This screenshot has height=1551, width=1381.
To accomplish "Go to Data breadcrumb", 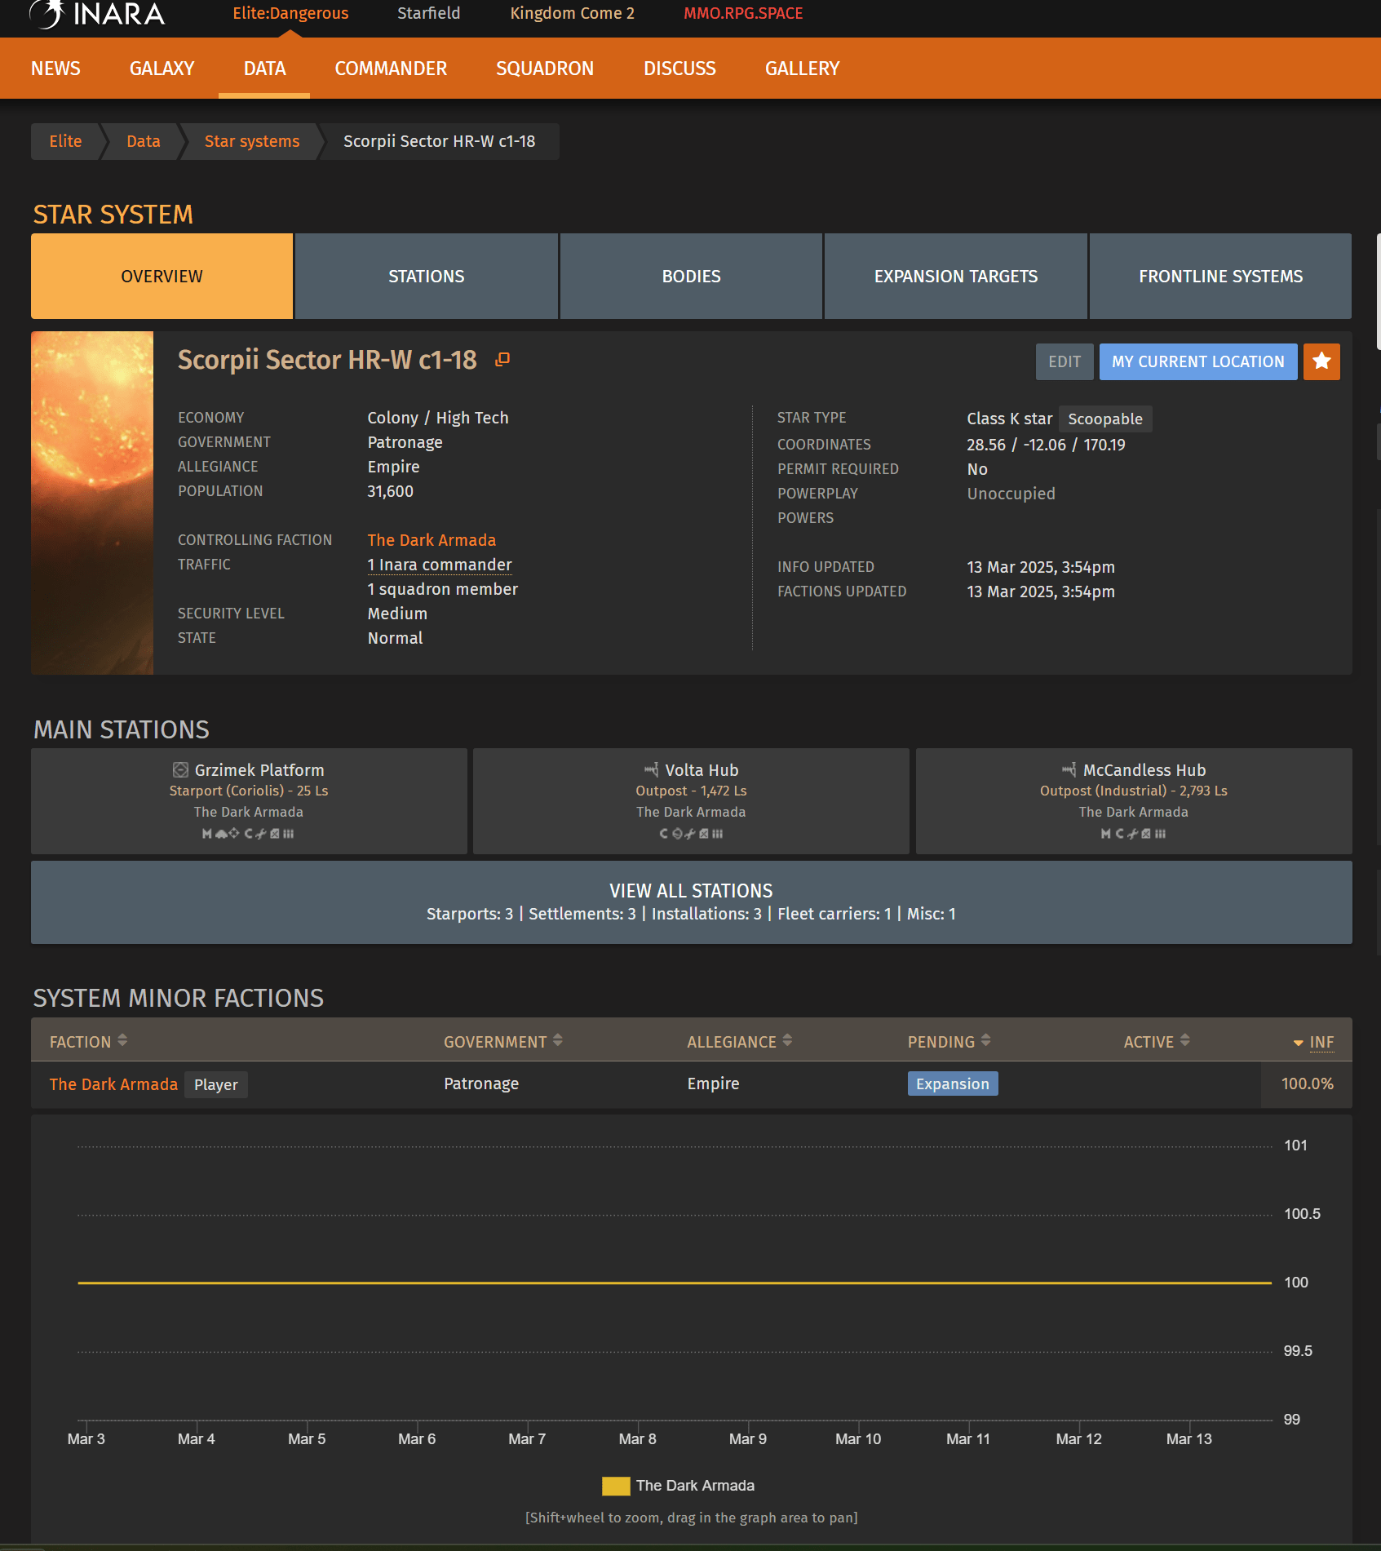I will (x=143, y=141).
